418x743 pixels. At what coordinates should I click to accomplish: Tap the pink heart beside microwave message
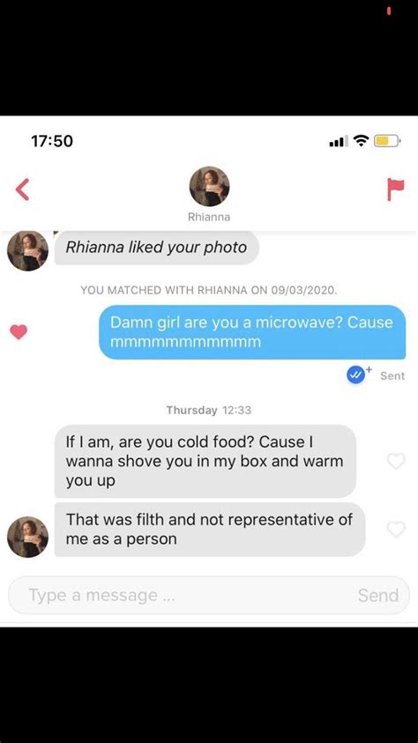click(19, 332)
